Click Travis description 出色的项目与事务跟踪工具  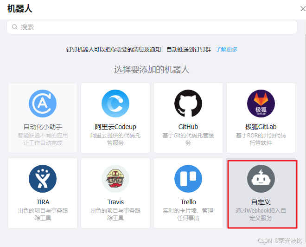pyautogui.click(x=115, y=214)
